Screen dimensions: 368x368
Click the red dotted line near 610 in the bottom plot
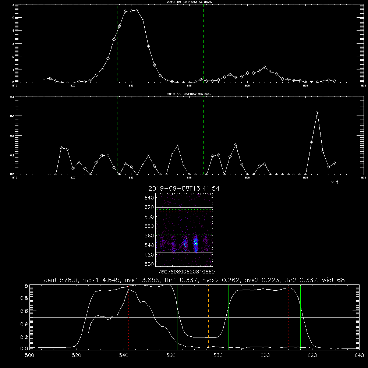289,317
